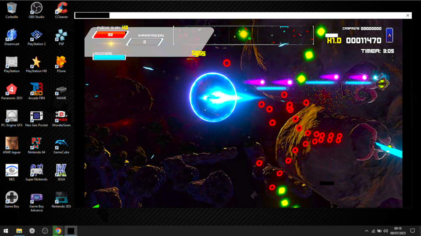Open the notification center in taskbar

point(413,231)
